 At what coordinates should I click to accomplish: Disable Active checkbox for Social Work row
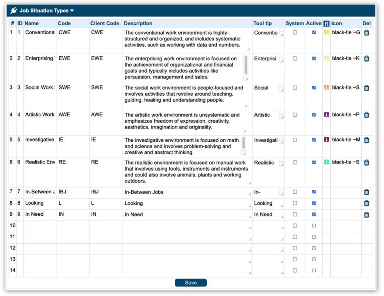pos(314,88)
